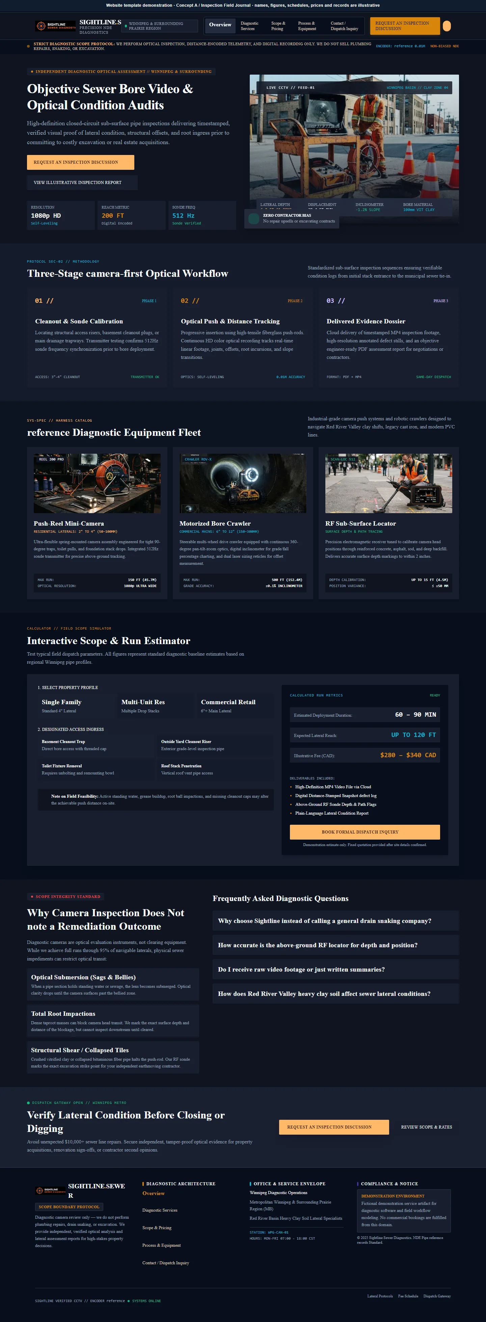
Task: Expand FAQ on RF locator accuracy
Action: coord(335,945)
